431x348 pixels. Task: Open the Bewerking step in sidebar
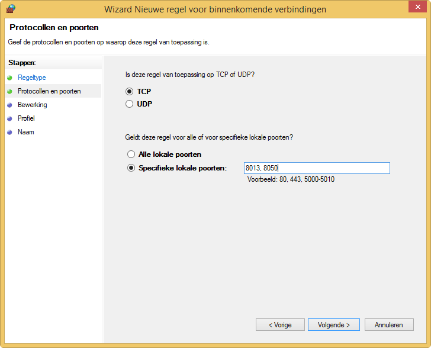(32, 105)
